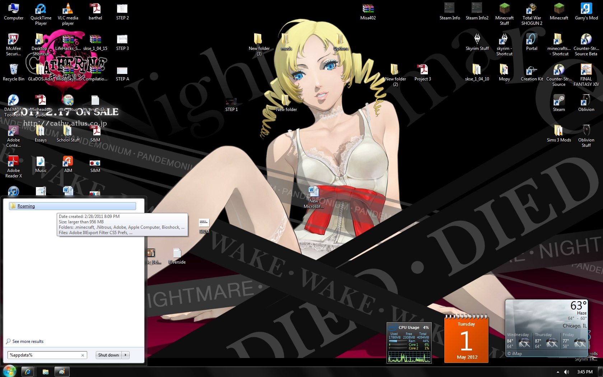Image resolution: width=603 pixels, height=377 pixels.
Task: Open VLC media player shortcut
Action: [x=68, y=14]
